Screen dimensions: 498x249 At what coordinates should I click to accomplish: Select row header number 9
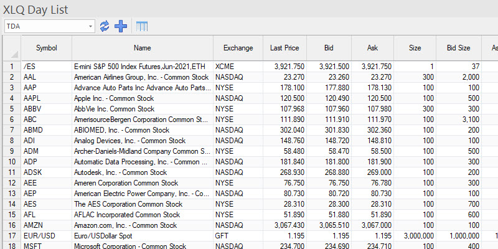(x=12, y=151)
